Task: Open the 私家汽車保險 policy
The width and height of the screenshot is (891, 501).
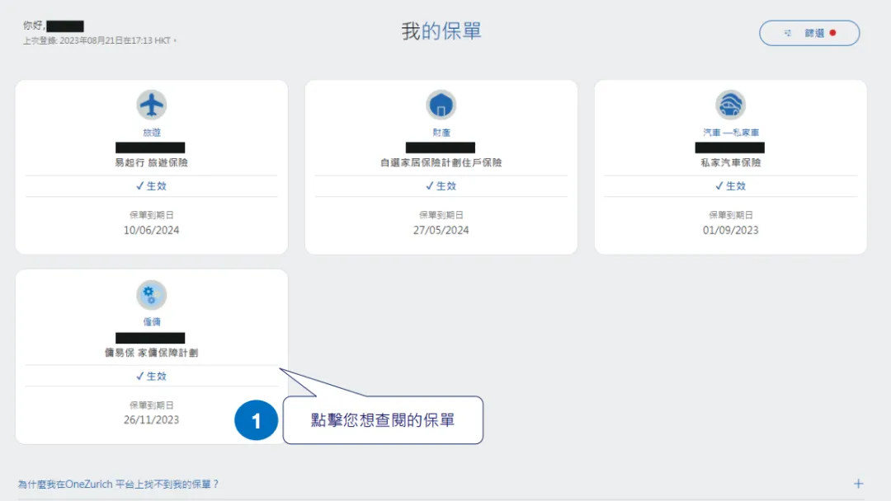Action: click(731, 162)
